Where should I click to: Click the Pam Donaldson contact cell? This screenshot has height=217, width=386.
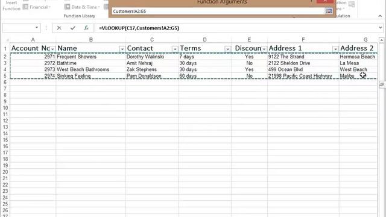coord(152,76)
